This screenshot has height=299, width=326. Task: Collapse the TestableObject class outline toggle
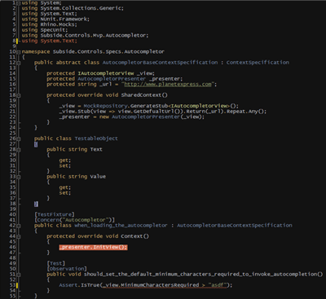point(19,139)
